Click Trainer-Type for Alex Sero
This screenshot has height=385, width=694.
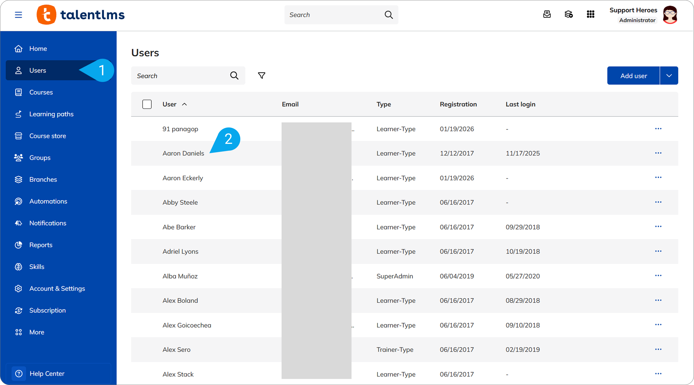[x=395, y=350]
